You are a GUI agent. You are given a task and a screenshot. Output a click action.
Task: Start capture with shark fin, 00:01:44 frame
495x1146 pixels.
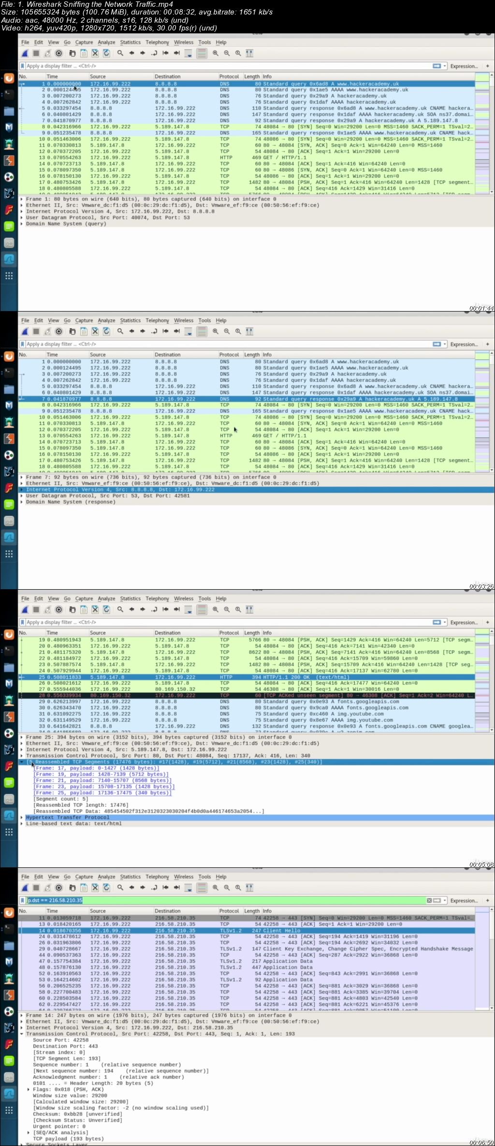pos(25,53)
